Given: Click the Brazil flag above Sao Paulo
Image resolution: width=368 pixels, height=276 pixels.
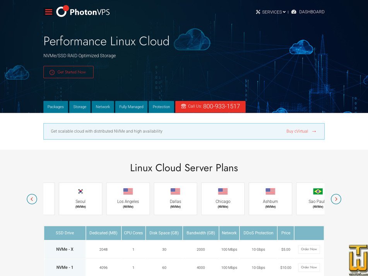Looking at the screenshot, I should point(318,191).
